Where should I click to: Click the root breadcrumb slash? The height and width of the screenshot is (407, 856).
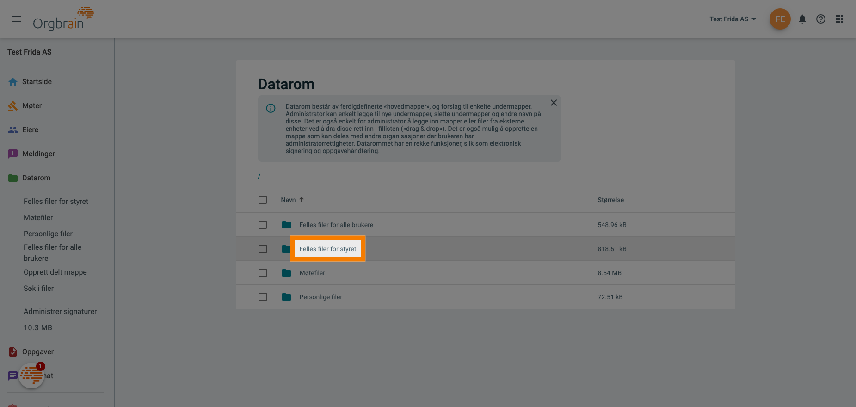[259, 176]
